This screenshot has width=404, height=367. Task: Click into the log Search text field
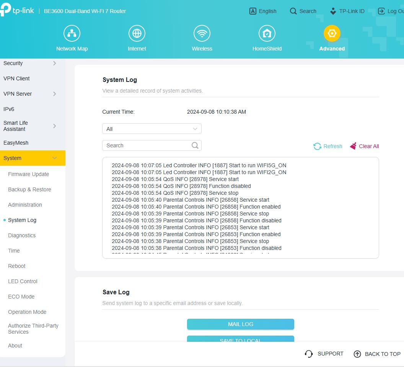(x=147, y=145)
